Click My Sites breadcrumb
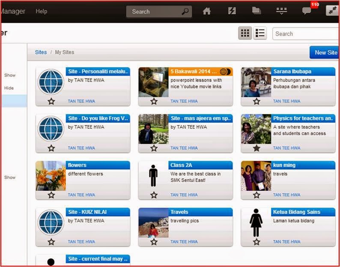This screenshot has height=267, width=340. 65,52
